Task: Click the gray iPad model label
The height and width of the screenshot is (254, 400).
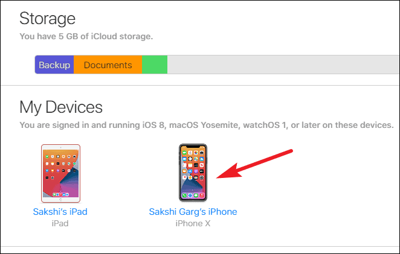Action: 60,223
